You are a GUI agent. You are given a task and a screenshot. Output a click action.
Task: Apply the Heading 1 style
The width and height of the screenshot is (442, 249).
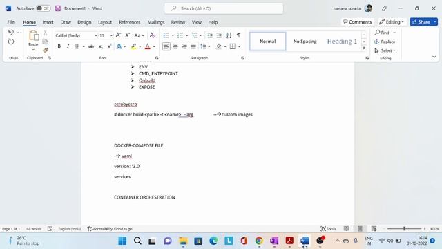point(342,41)
